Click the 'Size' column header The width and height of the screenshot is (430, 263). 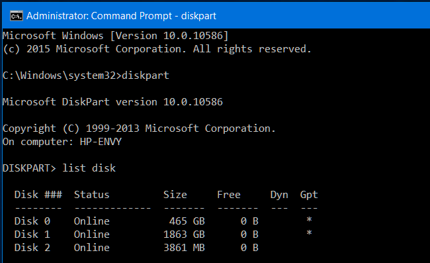175,195
